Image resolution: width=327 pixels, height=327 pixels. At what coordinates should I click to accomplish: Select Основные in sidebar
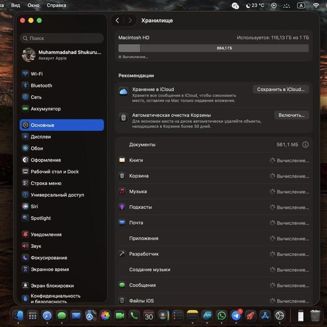click(x=62, y=125)
